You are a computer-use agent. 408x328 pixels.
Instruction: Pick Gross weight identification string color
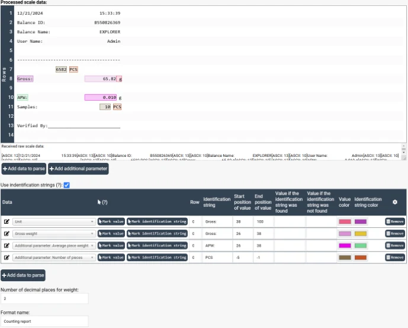pos(361,234)
